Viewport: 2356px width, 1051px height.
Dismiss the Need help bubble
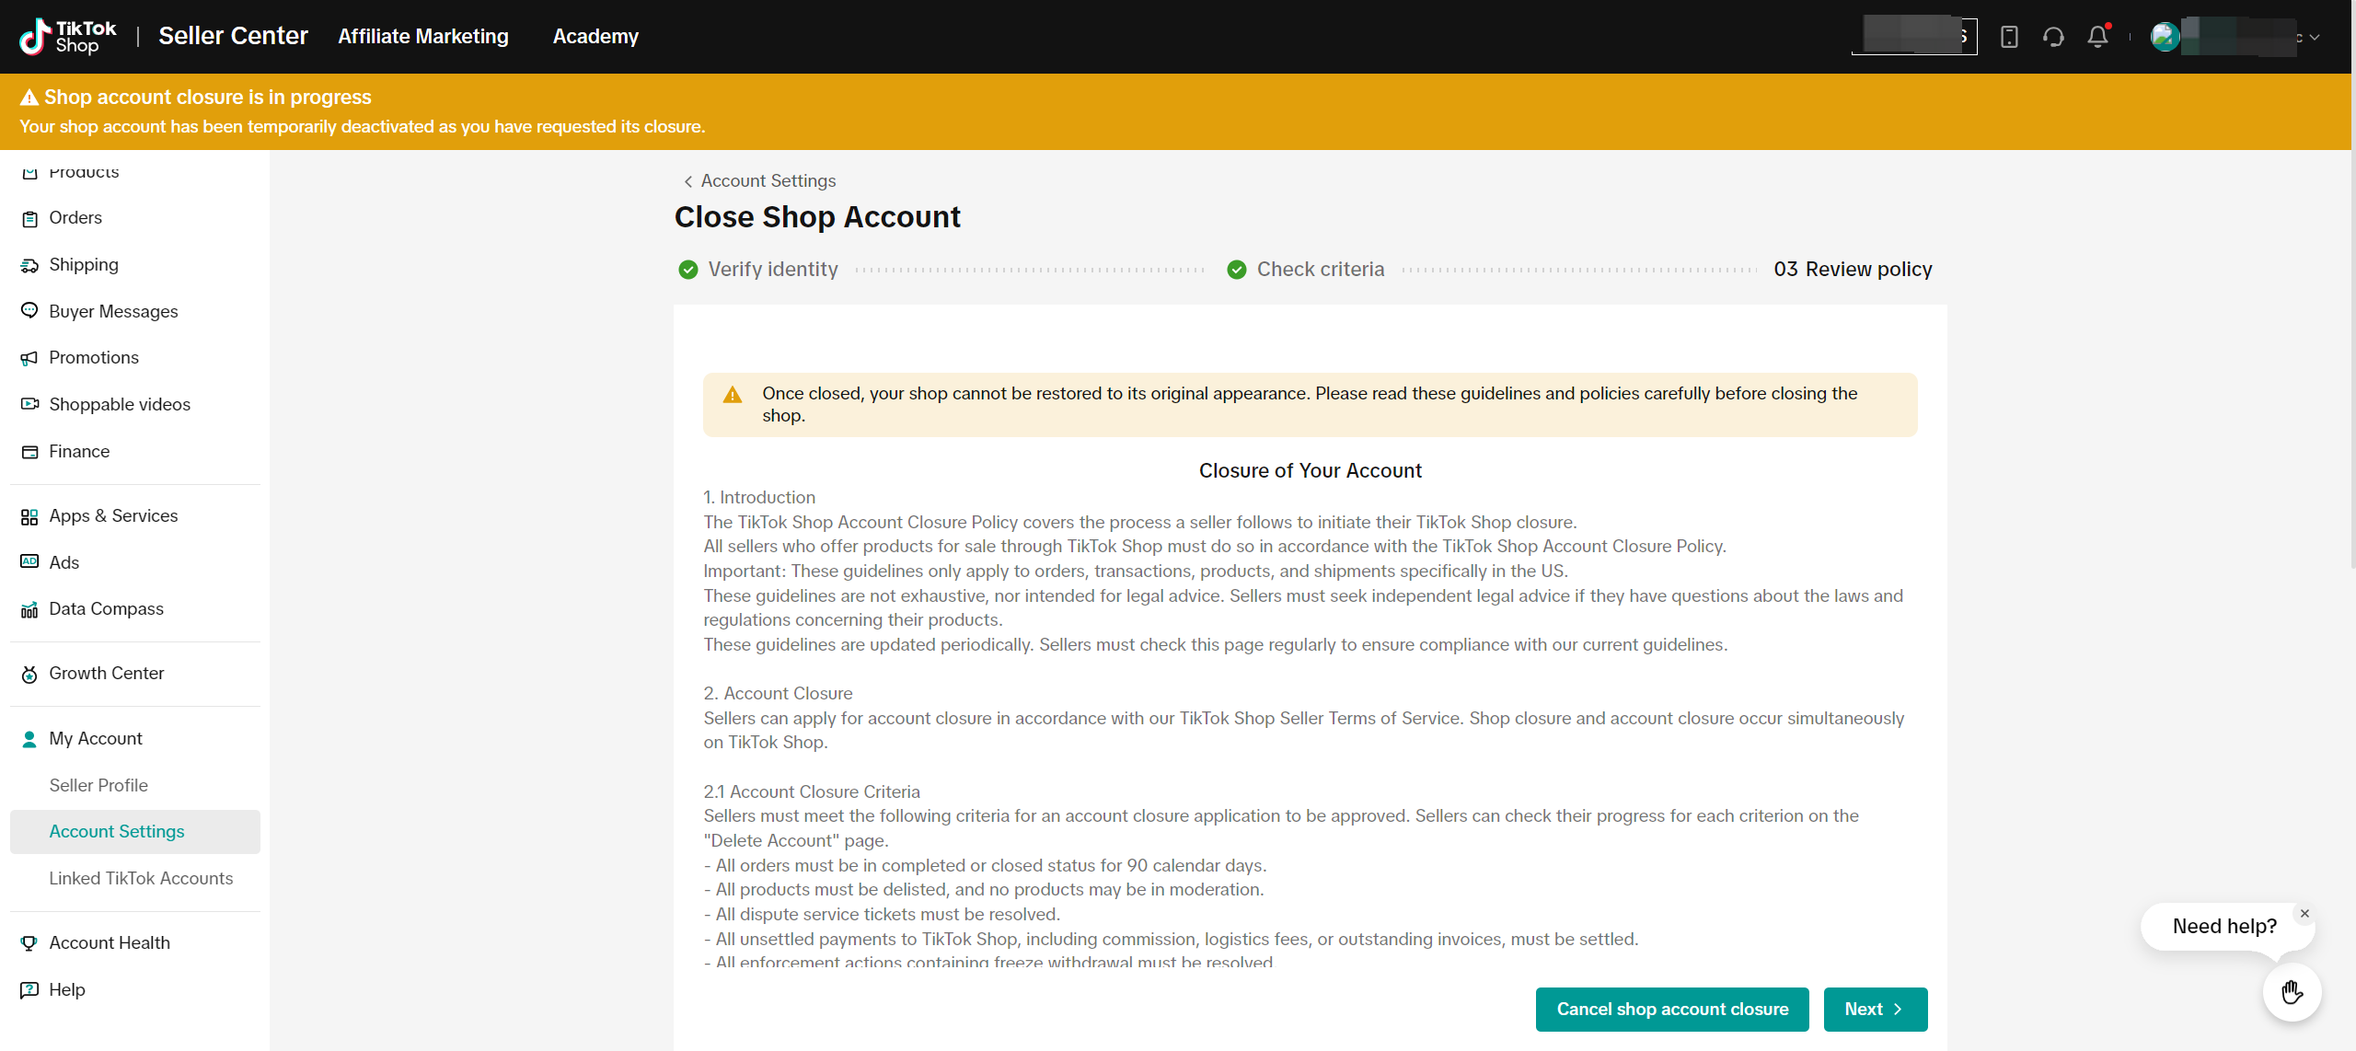click(x=2304, y=914)
